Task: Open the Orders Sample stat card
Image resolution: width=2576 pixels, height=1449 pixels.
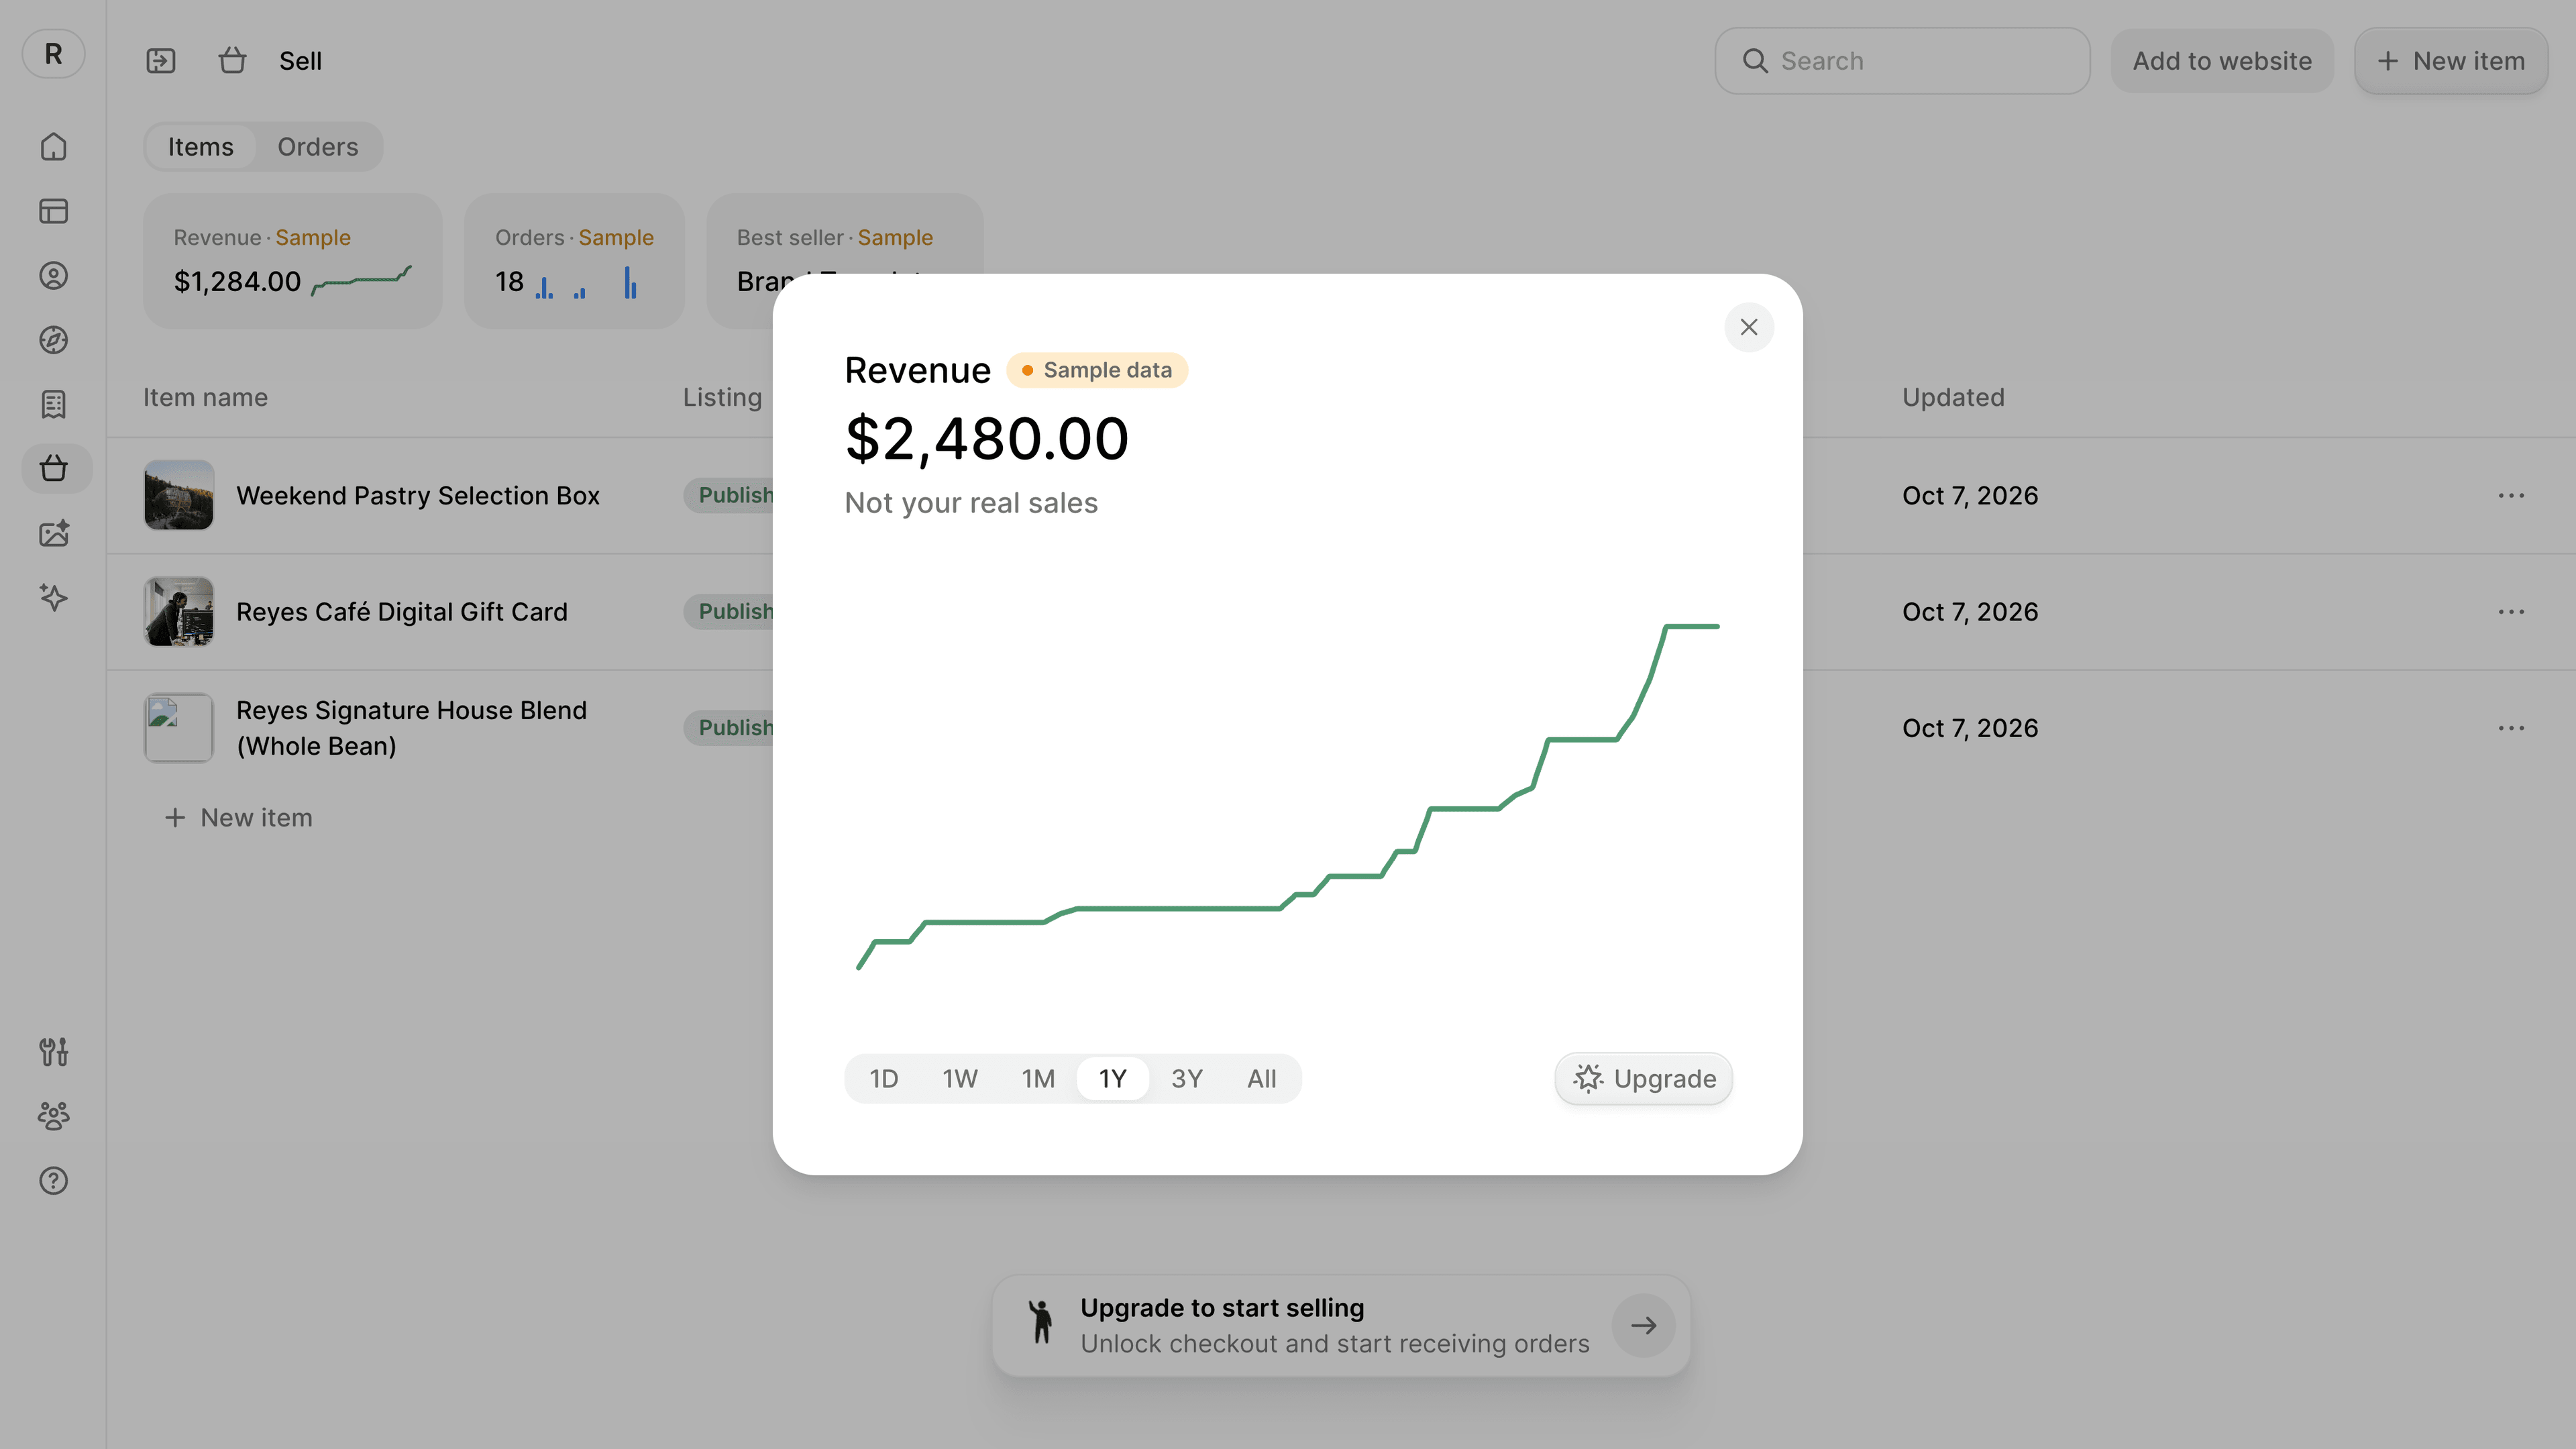Action: tap(574, 261)
